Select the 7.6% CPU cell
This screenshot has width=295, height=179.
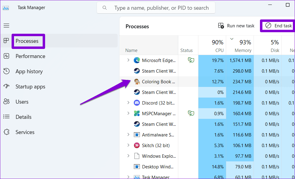point(212,71)
